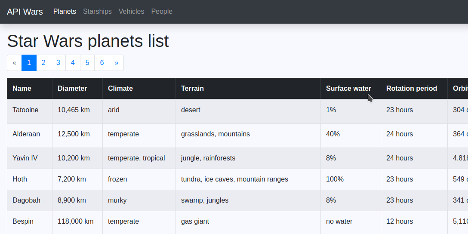Select page 1 in pagination
This screenshot has height=234, width=468.
[x=29, y=63]
